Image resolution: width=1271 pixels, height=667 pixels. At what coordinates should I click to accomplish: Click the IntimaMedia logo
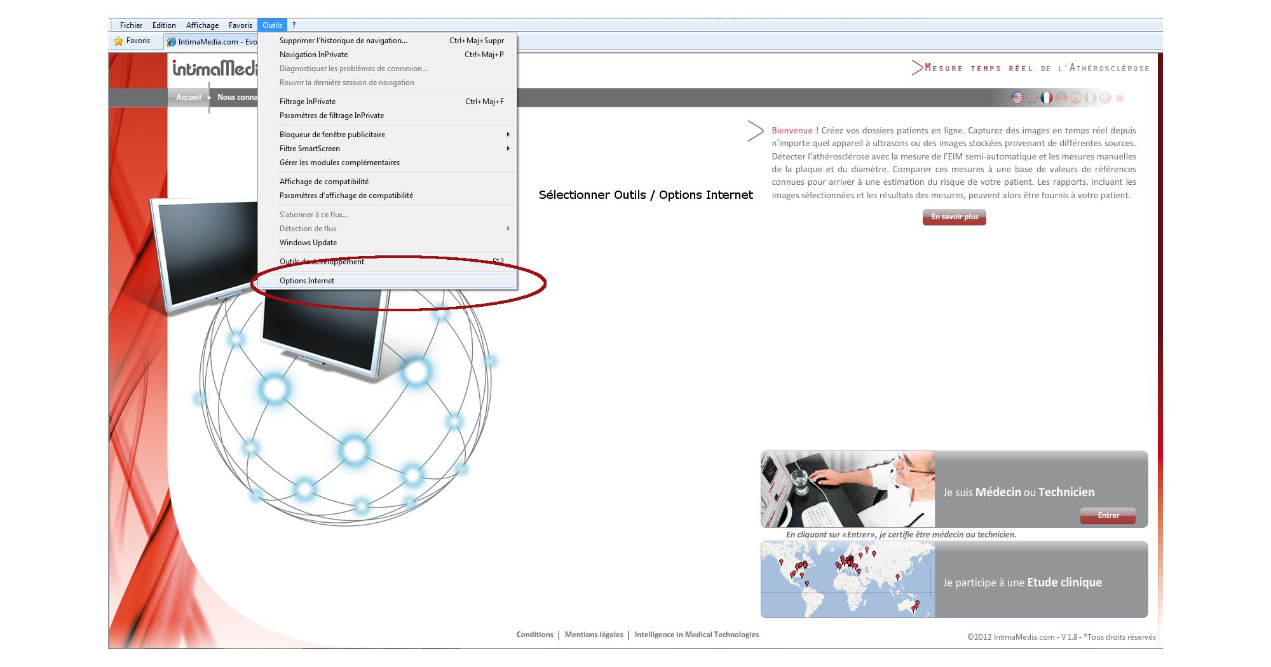[214, 69]
